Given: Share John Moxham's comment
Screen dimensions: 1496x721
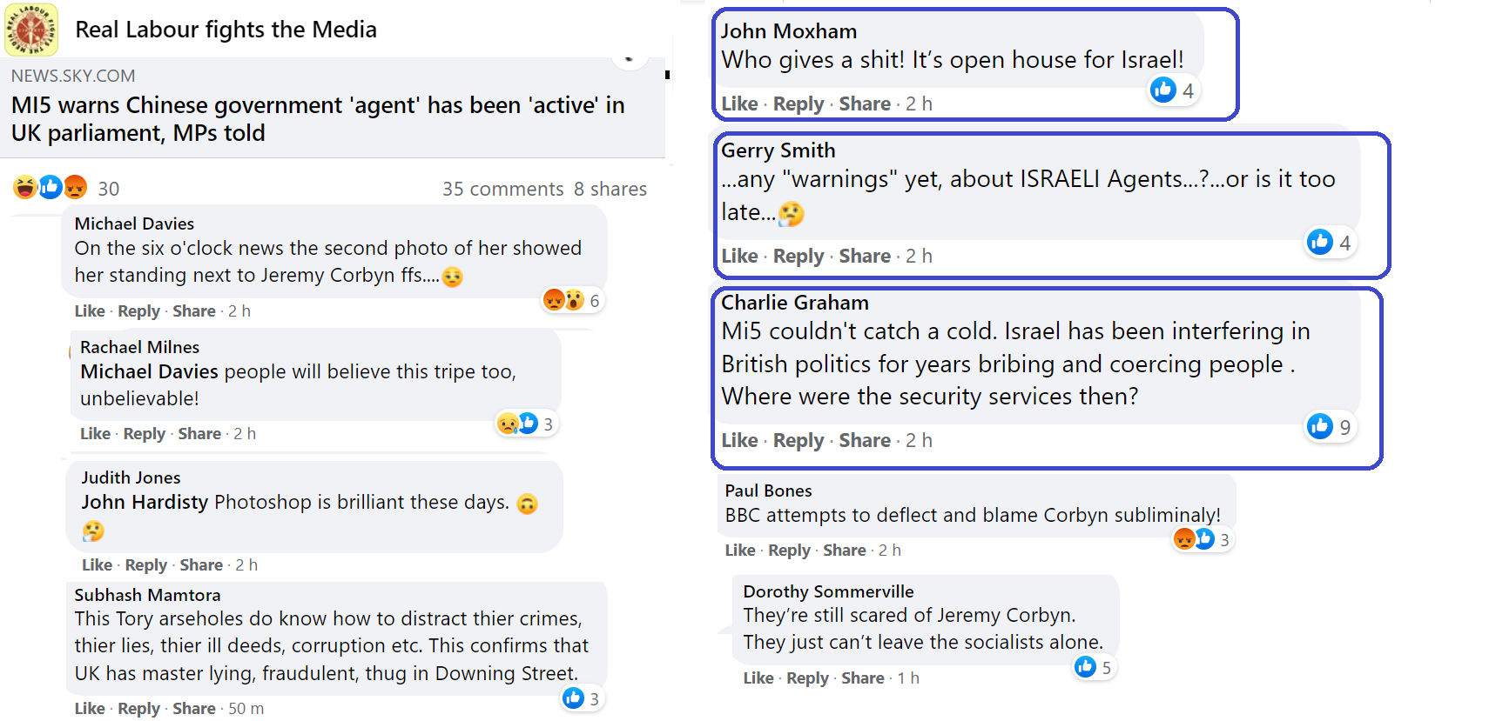Looking at the screenshot, I should pyautogui.click(x=864, y=104).
